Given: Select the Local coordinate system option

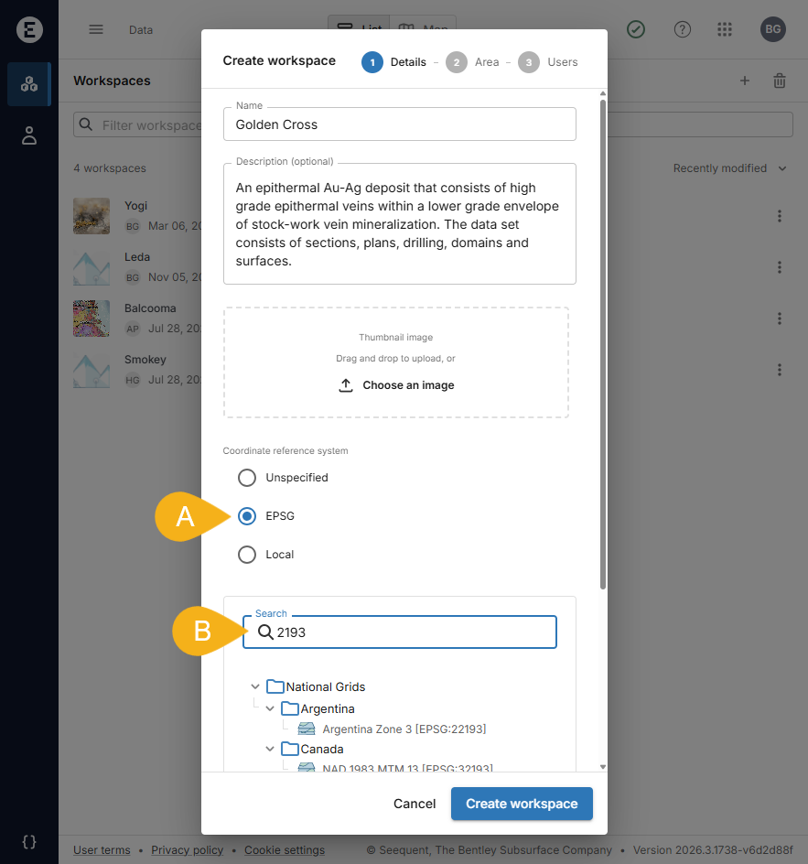Looking at the screenshot, I should tap(247, 555).
